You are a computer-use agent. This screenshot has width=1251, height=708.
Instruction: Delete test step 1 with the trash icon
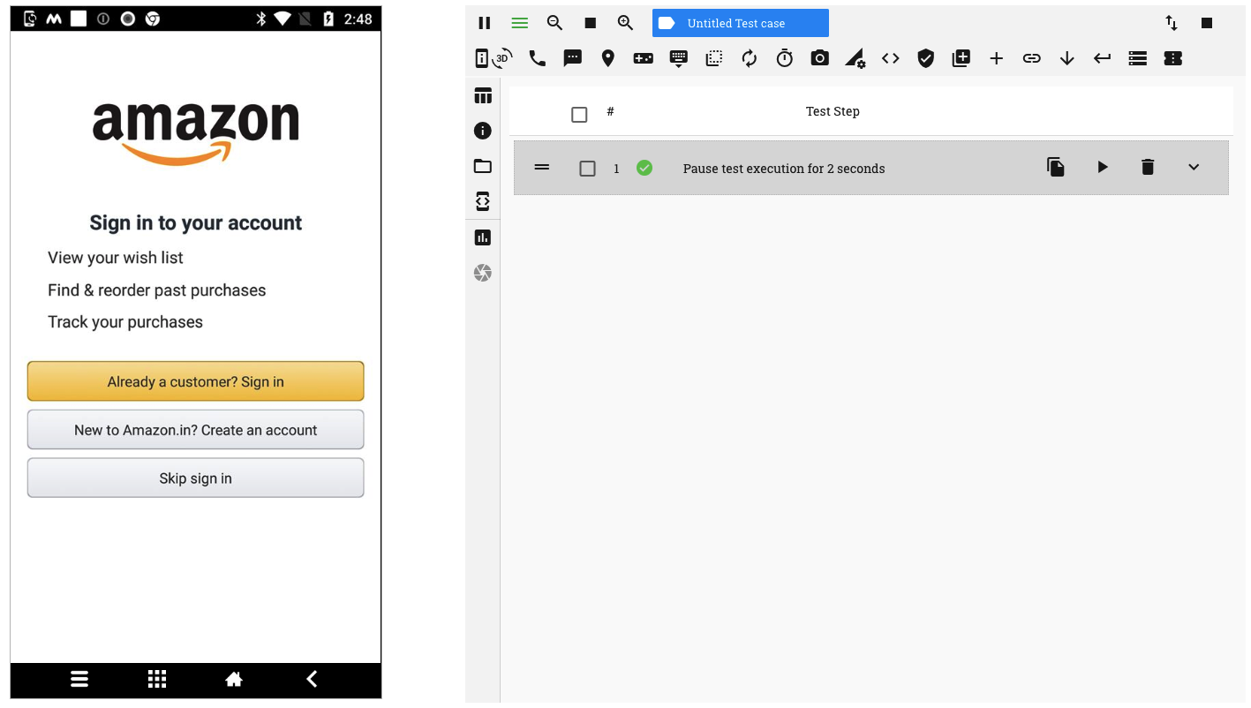(1148, 167)
